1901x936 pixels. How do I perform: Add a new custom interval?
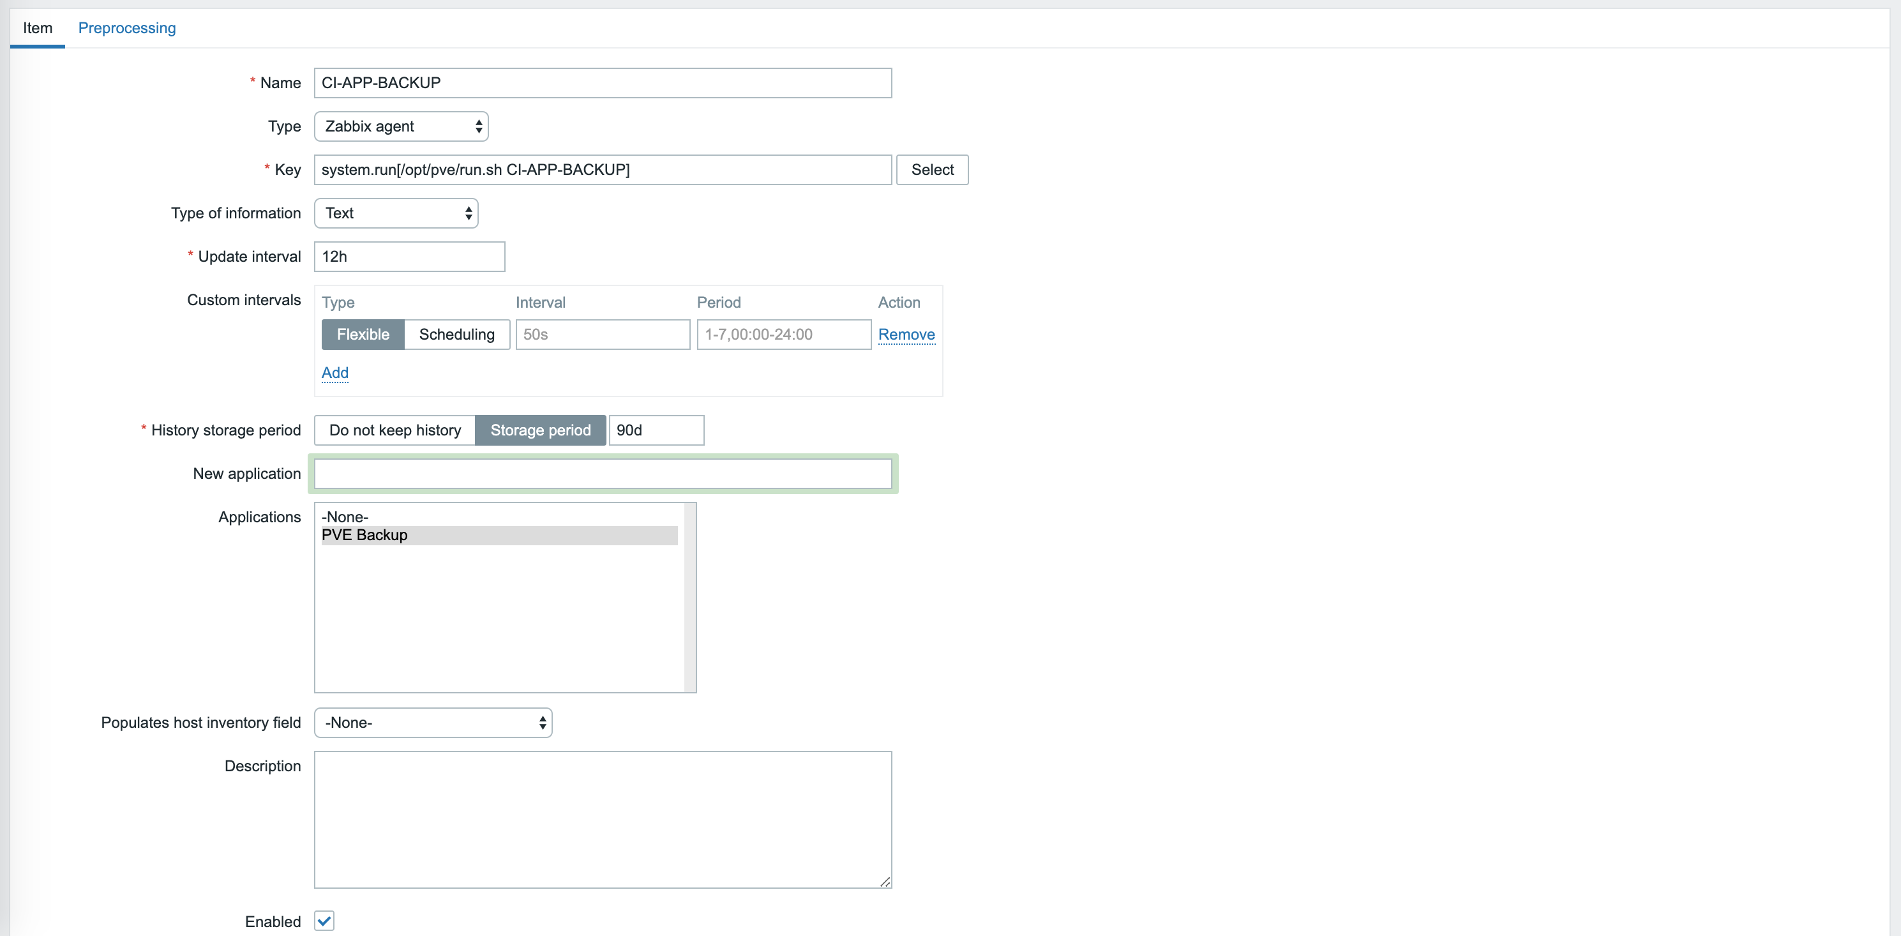point(334,373)
